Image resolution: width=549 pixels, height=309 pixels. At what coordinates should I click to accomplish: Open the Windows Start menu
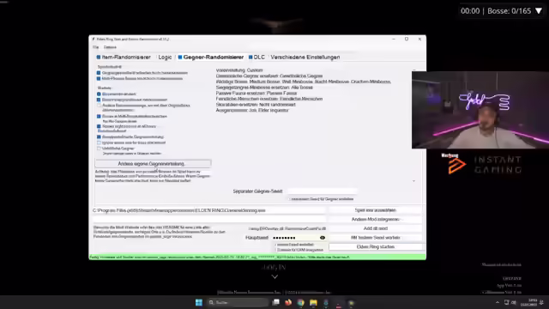[x=199, y=302]
